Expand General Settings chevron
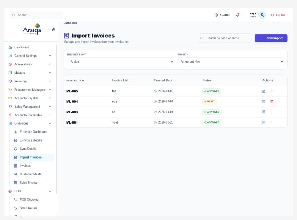Image resolution: width=297 pixels, height=220 pixels. [x=50, y=56]
